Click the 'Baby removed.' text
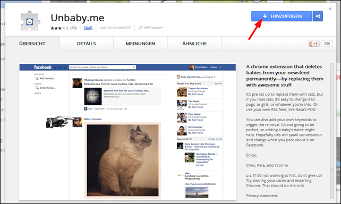The image size is (341, 204). (93, 119)
